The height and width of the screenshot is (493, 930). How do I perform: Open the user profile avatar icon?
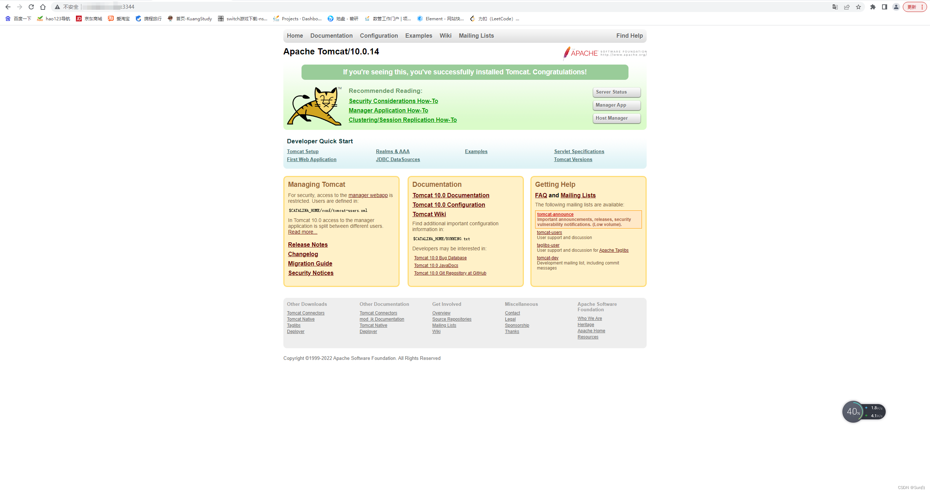896,7
